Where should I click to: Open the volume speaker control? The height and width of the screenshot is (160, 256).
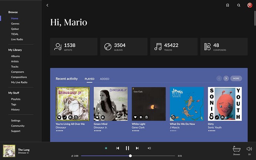(x=249, y=149)
